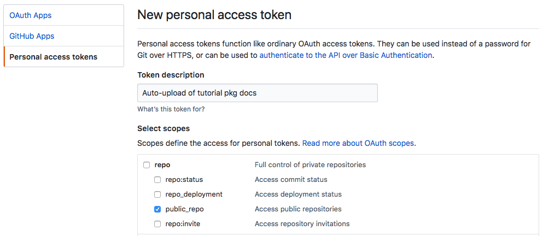Click the 'Access repository invitations' description text

coord(302,224)
